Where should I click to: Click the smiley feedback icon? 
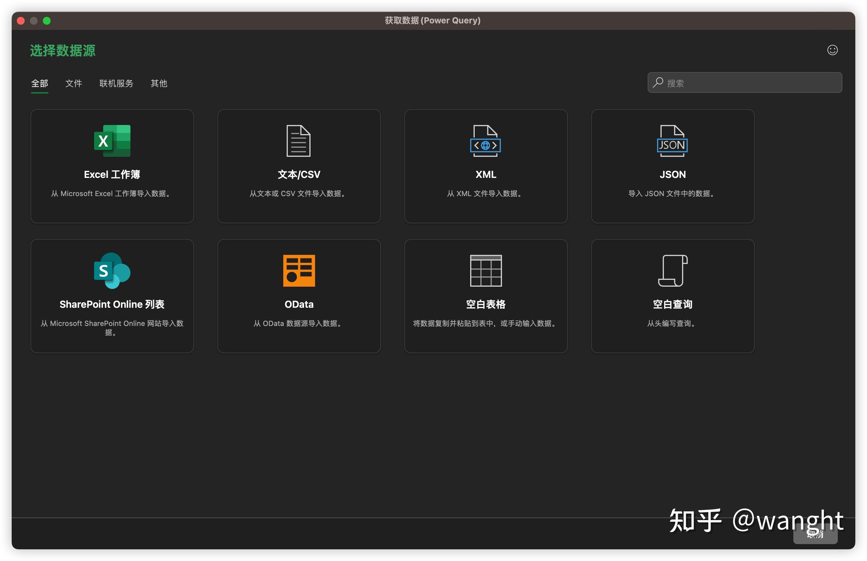[x=832, y=50]
